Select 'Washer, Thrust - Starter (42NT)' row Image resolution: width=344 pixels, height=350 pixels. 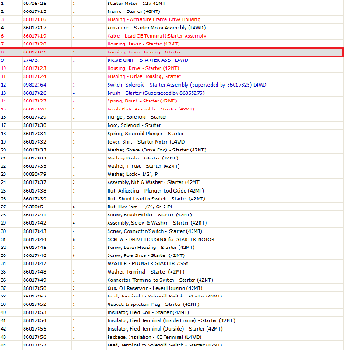pyautogui.click(x=172, y=166)
